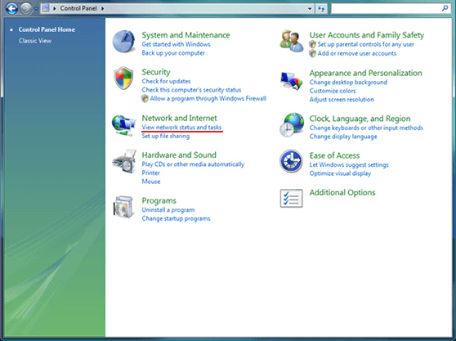Open the Appearance and Personalization monitor icon

(x=292, y=81)
